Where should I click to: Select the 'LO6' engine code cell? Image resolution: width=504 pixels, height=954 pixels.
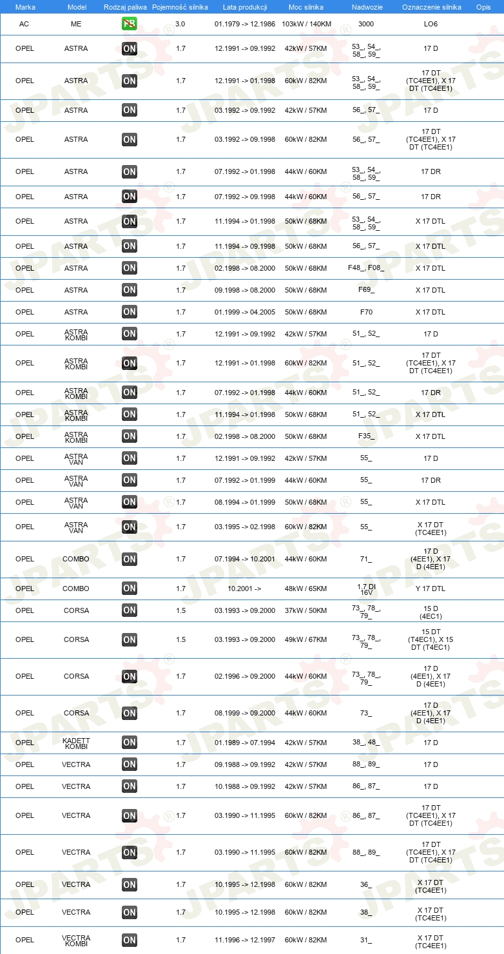tap(431, 24)
